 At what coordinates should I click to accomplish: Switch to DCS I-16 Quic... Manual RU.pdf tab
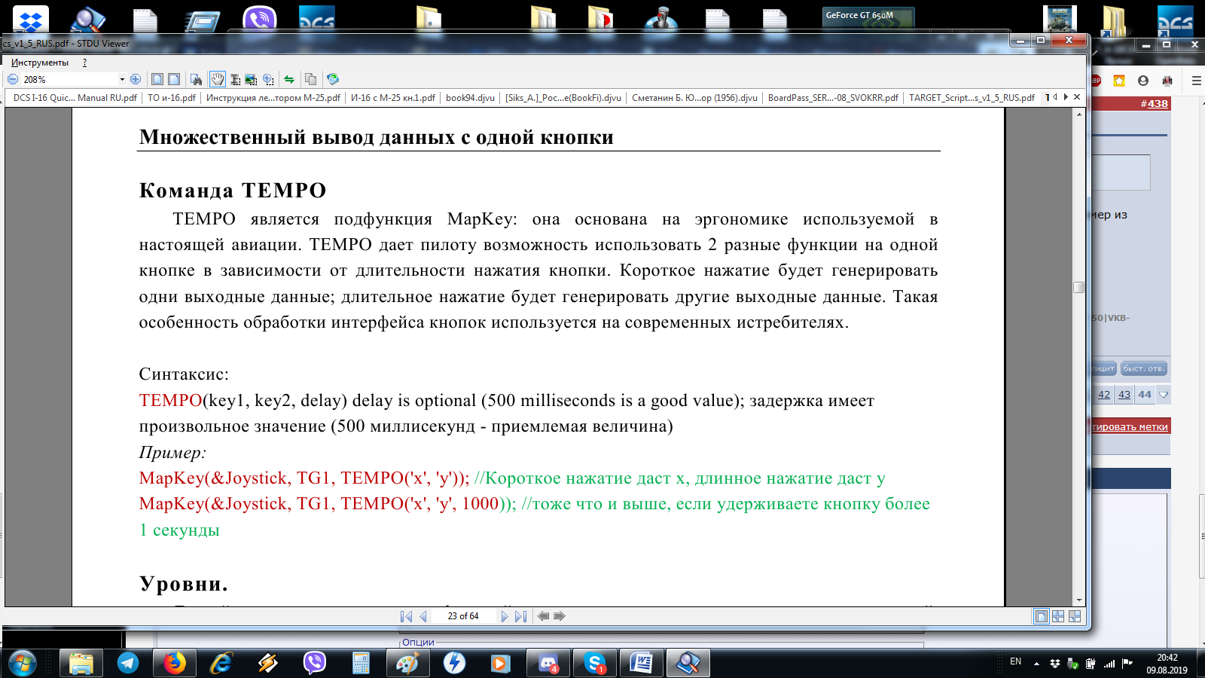(75, 98)
